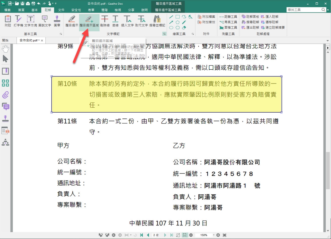Open the 搜尋並標記 search and mark tool
331x239 pixels.
(x=157, y=21)
